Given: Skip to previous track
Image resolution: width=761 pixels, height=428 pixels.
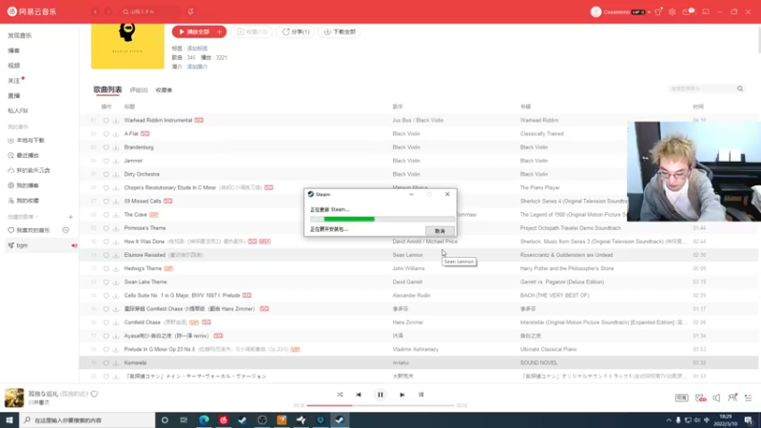Looking at the screenshot, I should click(359, 395).
